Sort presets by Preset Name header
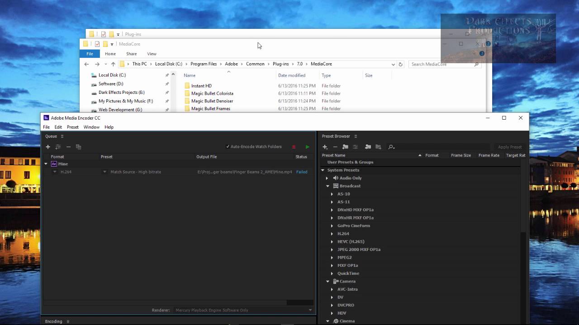Screen dimensions: 579x325 (333, 155)
